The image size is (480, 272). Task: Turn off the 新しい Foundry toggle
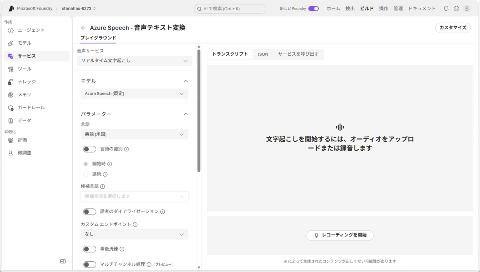[x=313, y=8]
